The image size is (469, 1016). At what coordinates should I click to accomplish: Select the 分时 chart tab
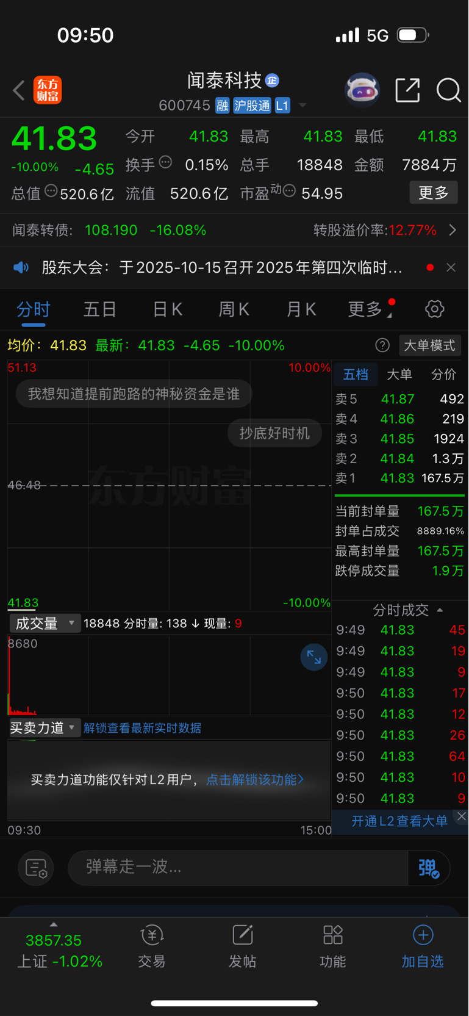(x=34, y=309)
